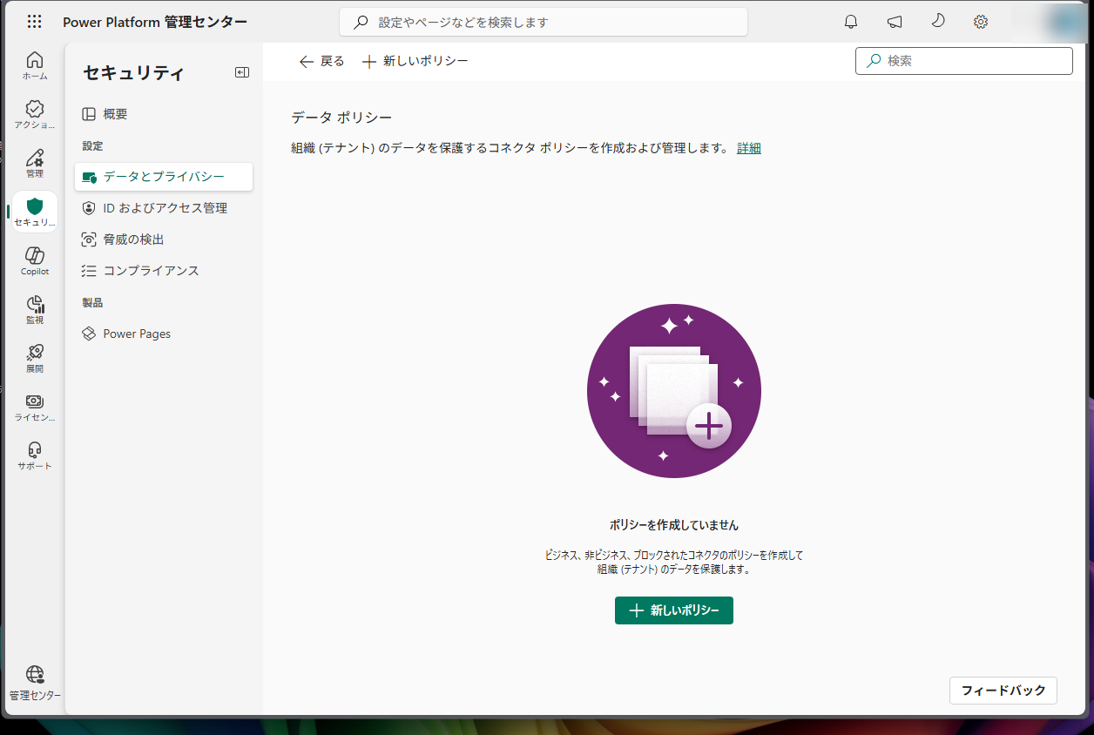Viewport: 1094px width, 735px height.
Task: Click 新しいポリシー in the top toolbar
Action: [x=415, y=61]
